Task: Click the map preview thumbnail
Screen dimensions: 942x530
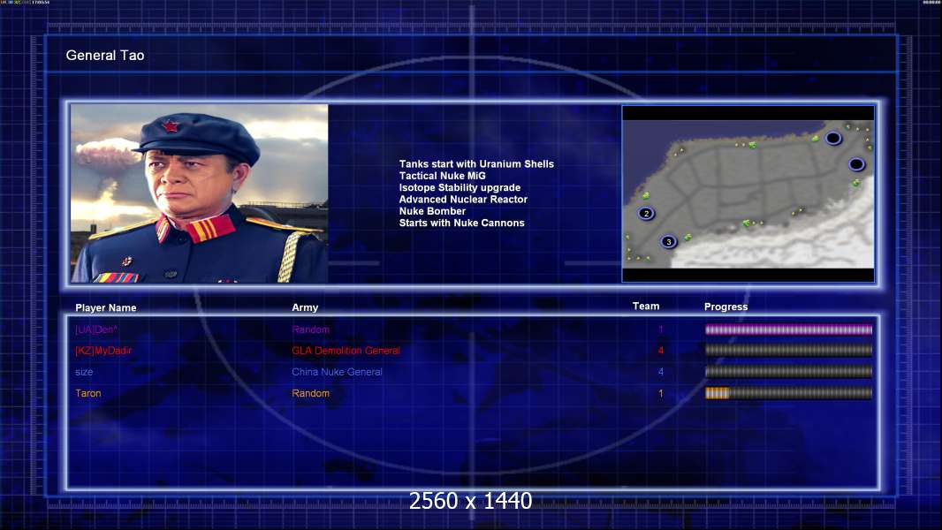Action: click(748, 193)
